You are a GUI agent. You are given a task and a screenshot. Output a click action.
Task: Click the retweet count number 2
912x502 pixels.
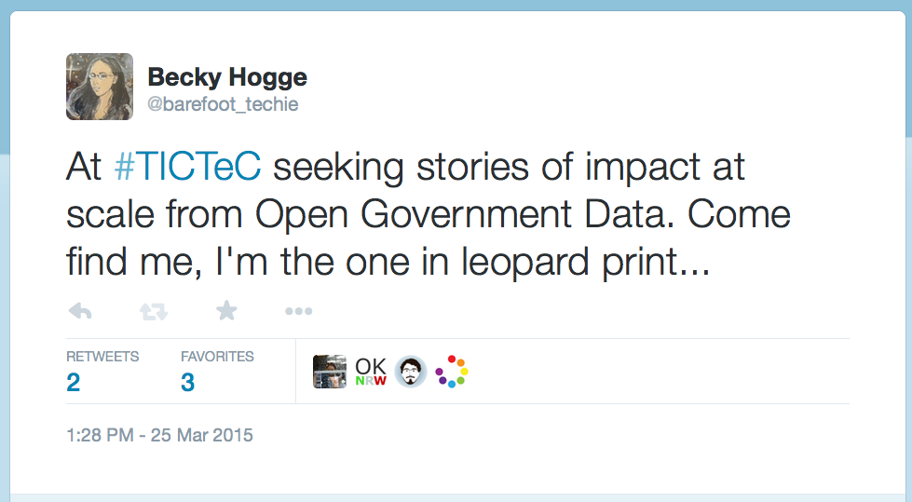(x=74, y=382)
